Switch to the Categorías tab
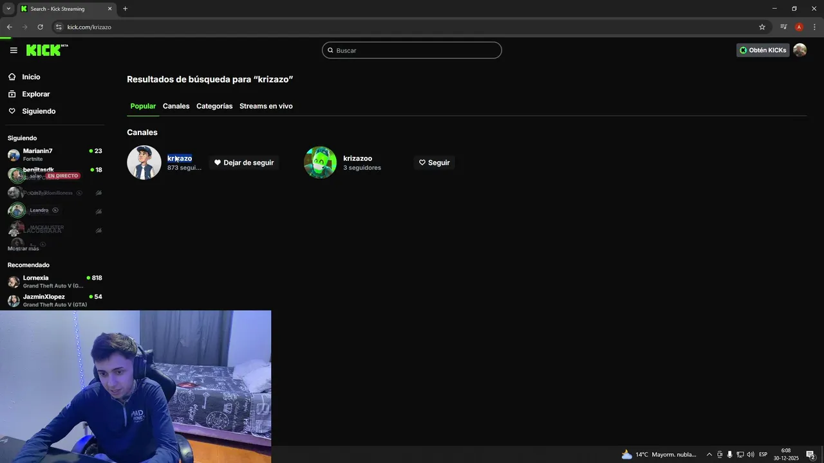 214,106
